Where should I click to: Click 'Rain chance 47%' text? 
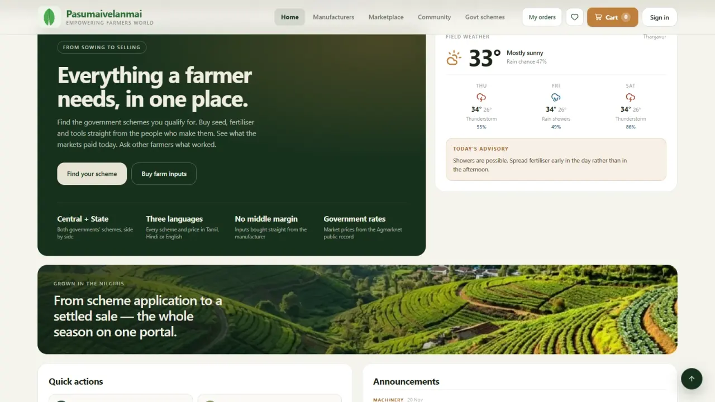[527, 62]
